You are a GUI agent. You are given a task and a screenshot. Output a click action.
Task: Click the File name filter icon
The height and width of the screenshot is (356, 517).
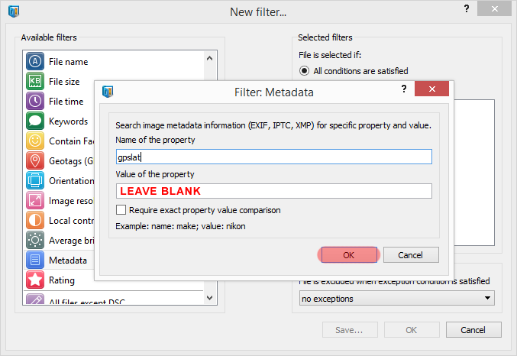point(34,62)
